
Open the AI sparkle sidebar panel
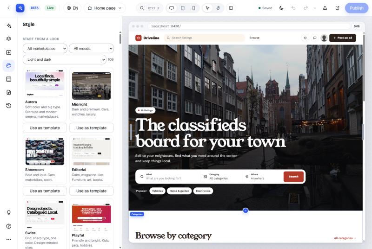pos(9,26)
